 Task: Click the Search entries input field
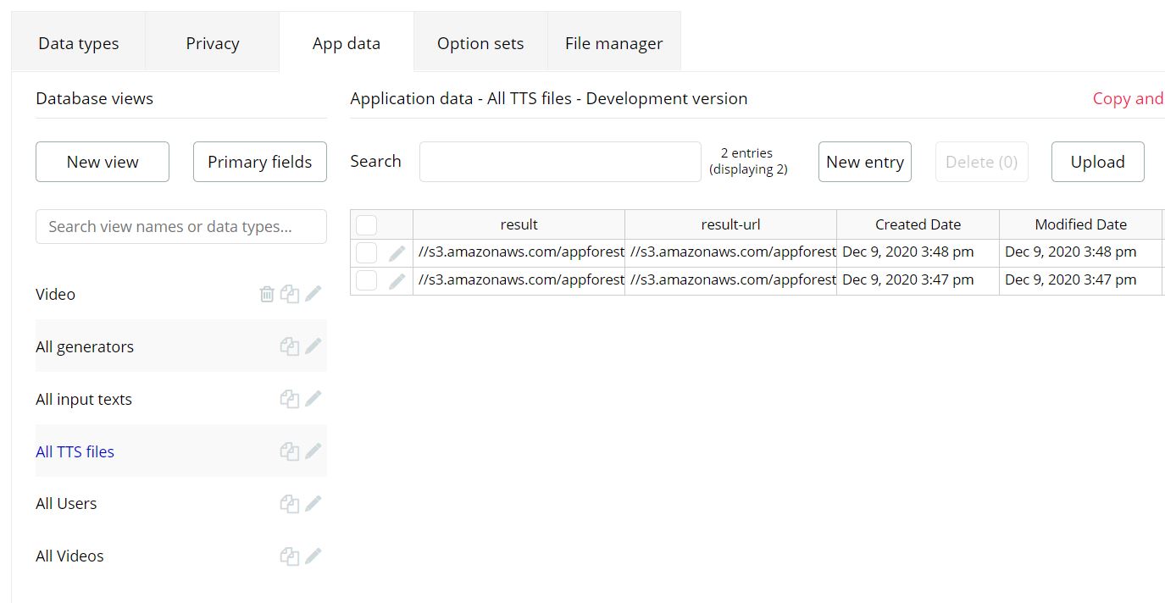pyautogui.click(x=560, y=162)
